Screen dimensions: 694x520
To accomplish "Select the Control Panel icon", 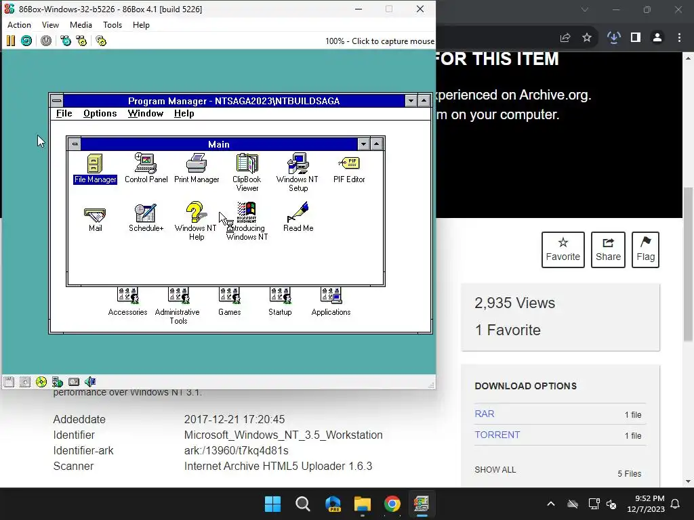I will [146, 169].
